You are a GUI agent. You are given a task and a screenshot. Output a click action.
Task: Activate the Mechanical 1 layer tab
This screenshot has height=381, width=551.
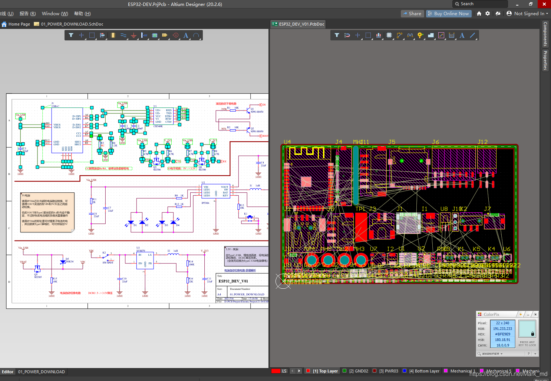(459, 371)
